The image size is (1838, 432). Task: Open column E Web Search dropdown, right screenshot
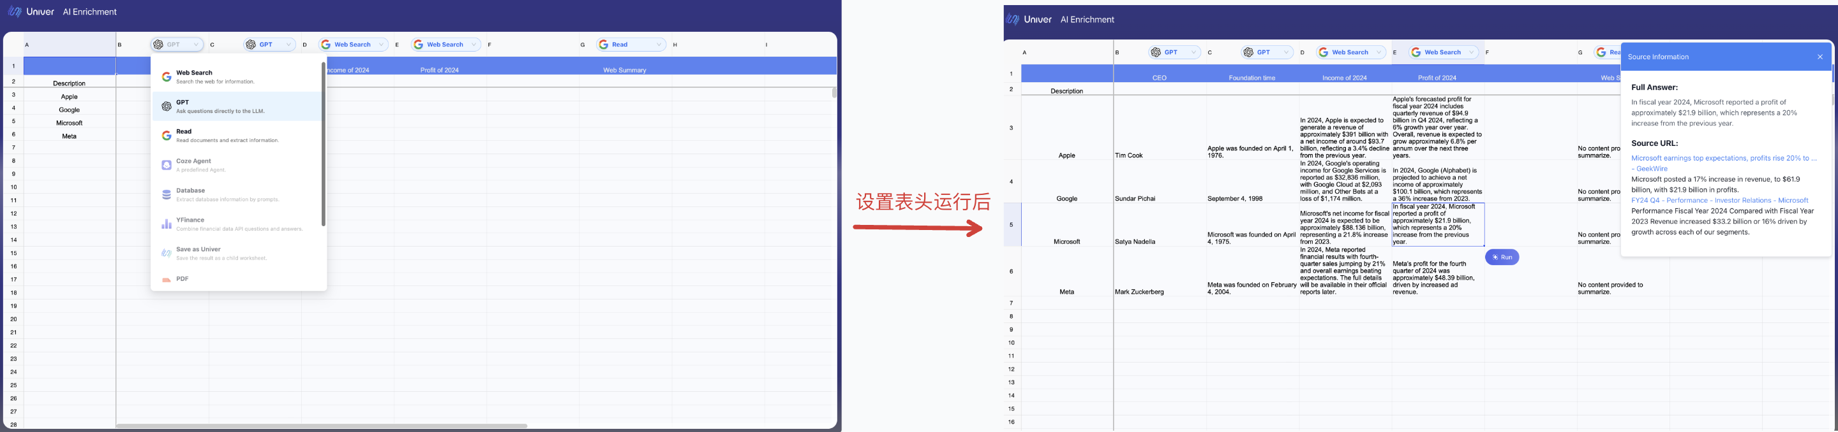click(1444, 53)
